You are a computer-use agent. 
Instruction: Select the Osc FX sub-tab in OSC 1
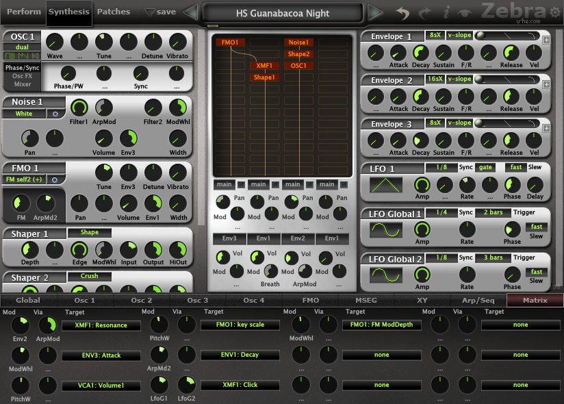pyautogui.click(x=23, y=76)
